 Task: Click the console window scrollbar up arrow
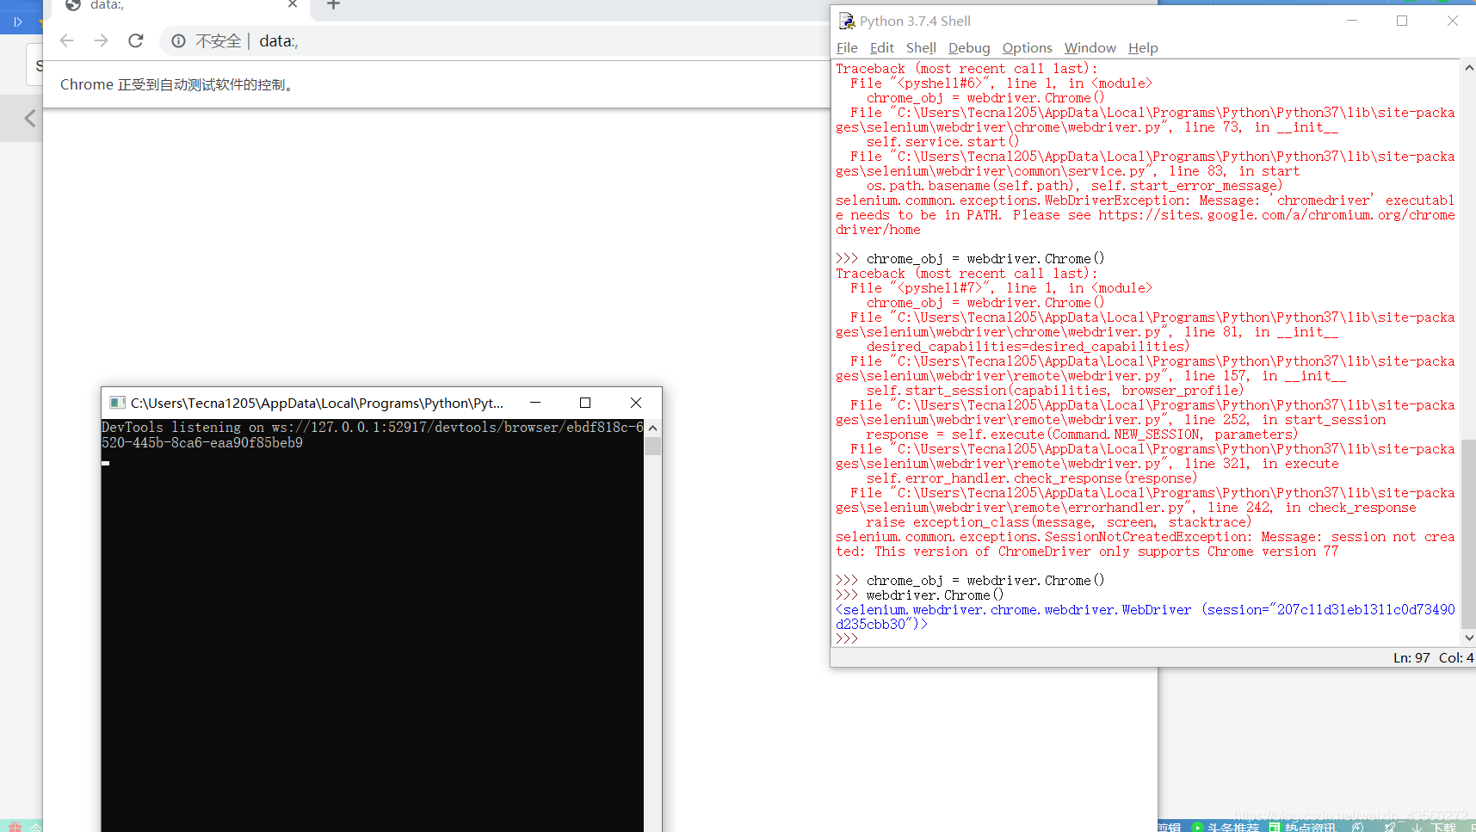tap(653, 428)
